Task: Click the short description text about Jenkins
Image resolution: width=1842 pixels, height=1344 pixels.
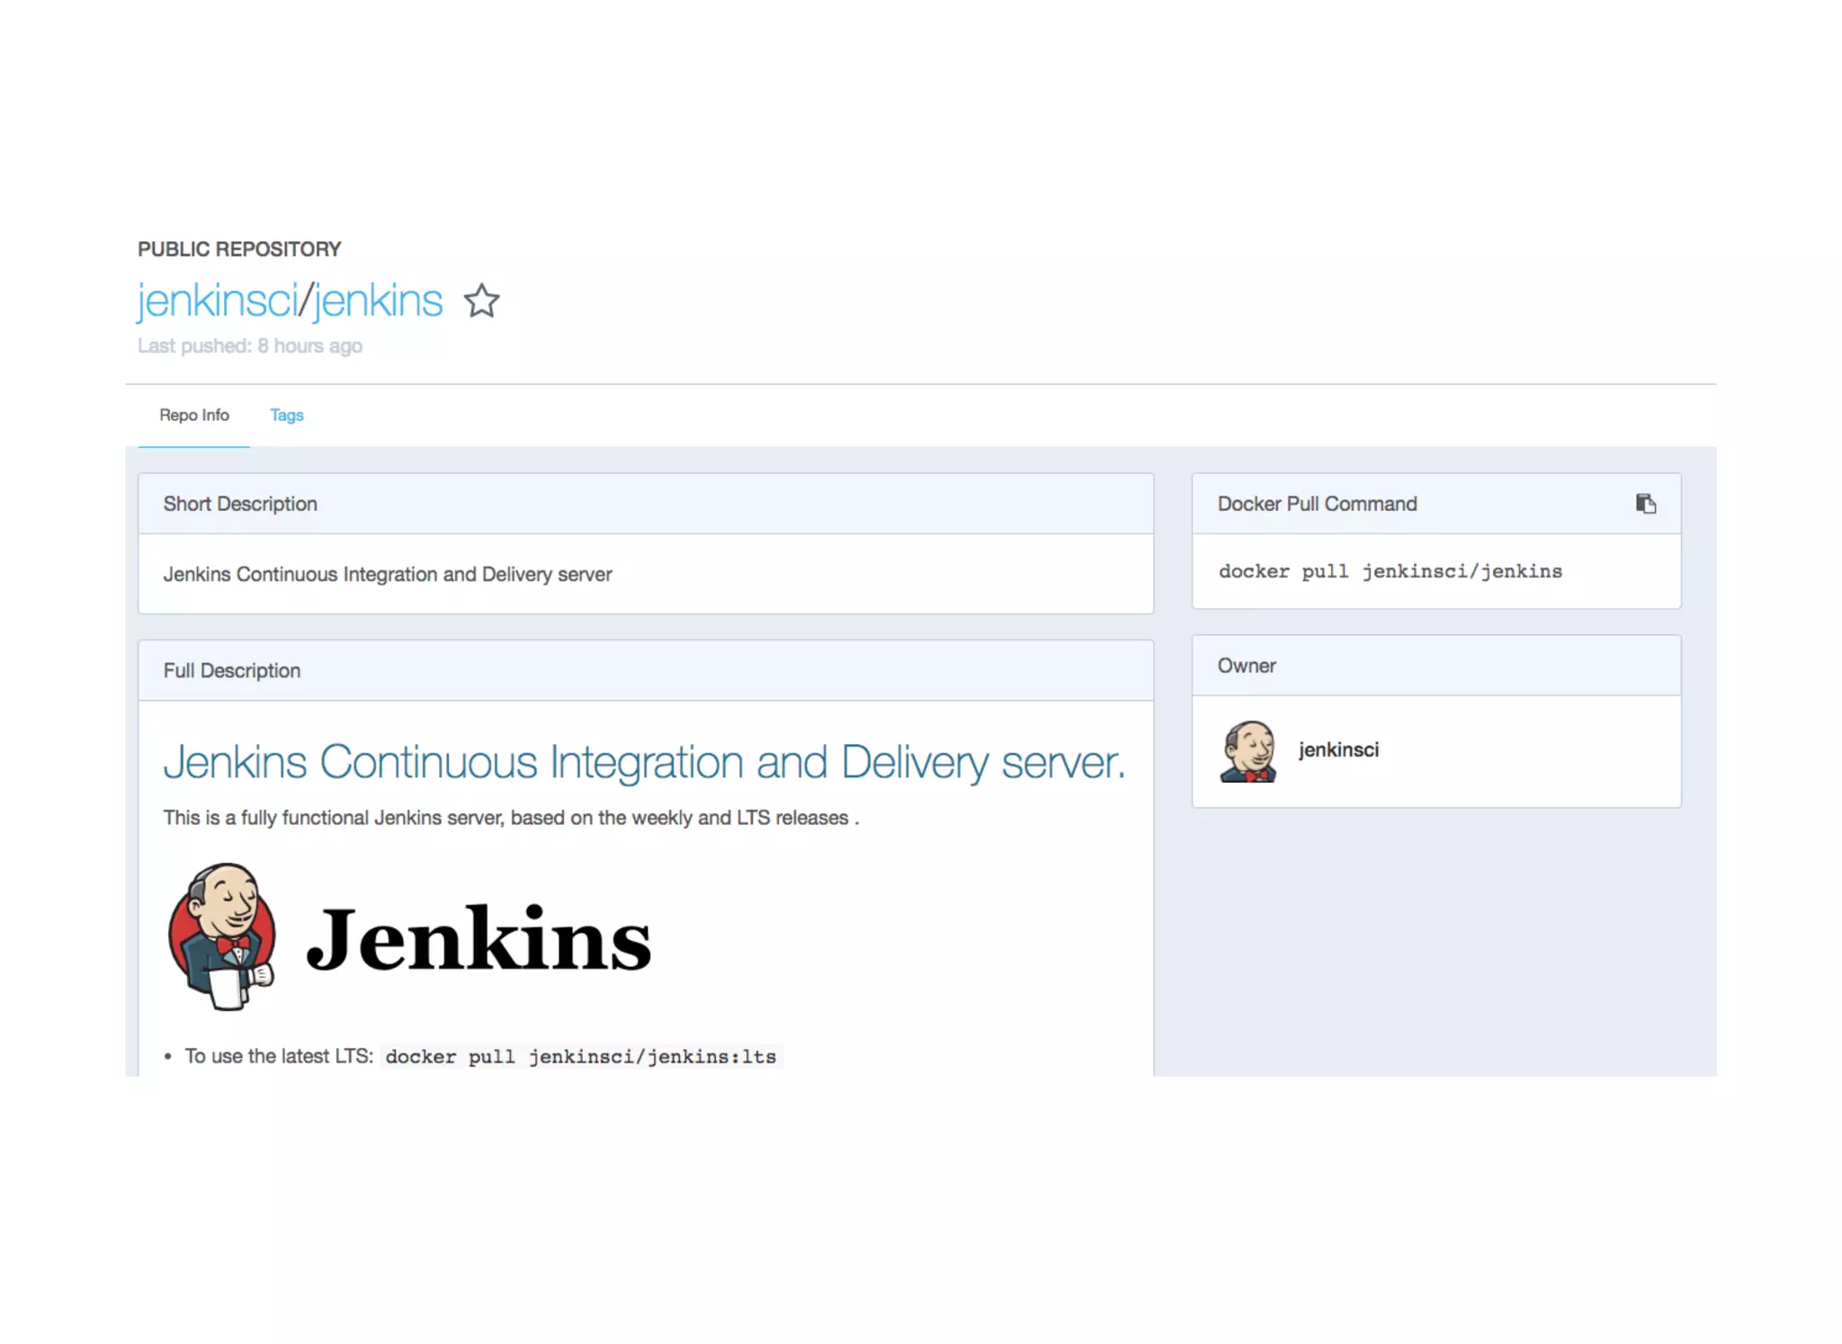Action: pyautogui.click(x=387, y=575)
